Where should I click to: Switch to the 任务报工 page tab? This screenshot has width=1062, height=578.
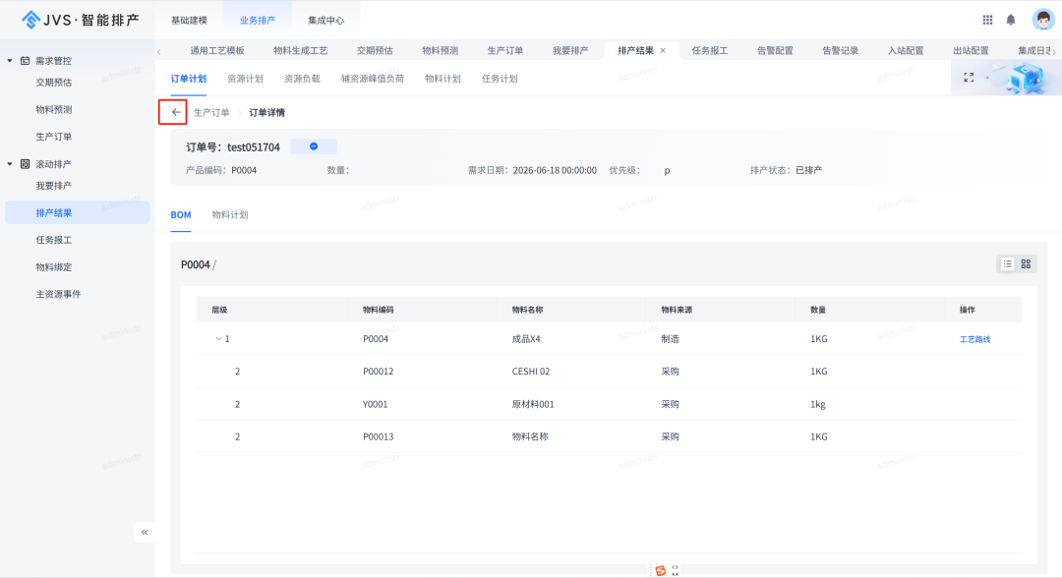[x=710, y=50]
